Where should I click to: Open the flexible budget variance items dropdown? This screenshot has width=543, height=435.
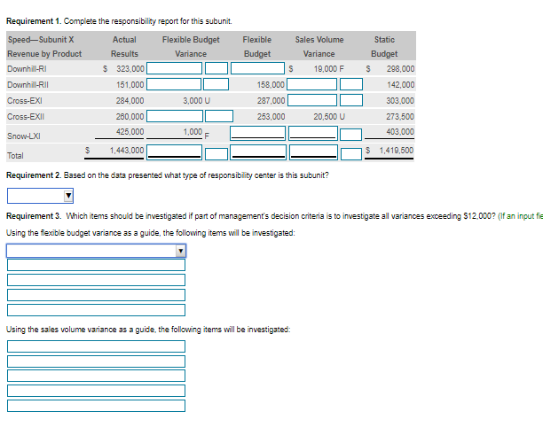pos(97,251)
